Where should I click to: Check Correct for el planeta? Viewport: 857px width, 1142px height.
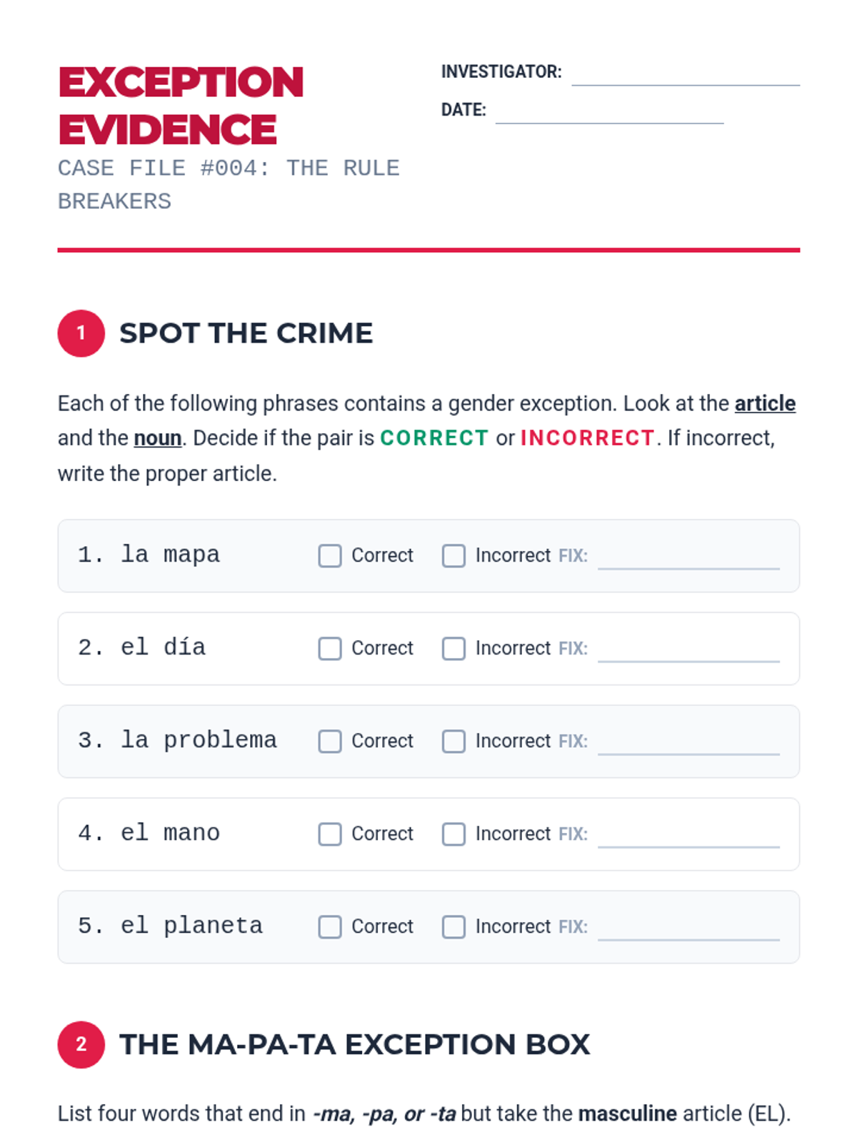[330, 927]
